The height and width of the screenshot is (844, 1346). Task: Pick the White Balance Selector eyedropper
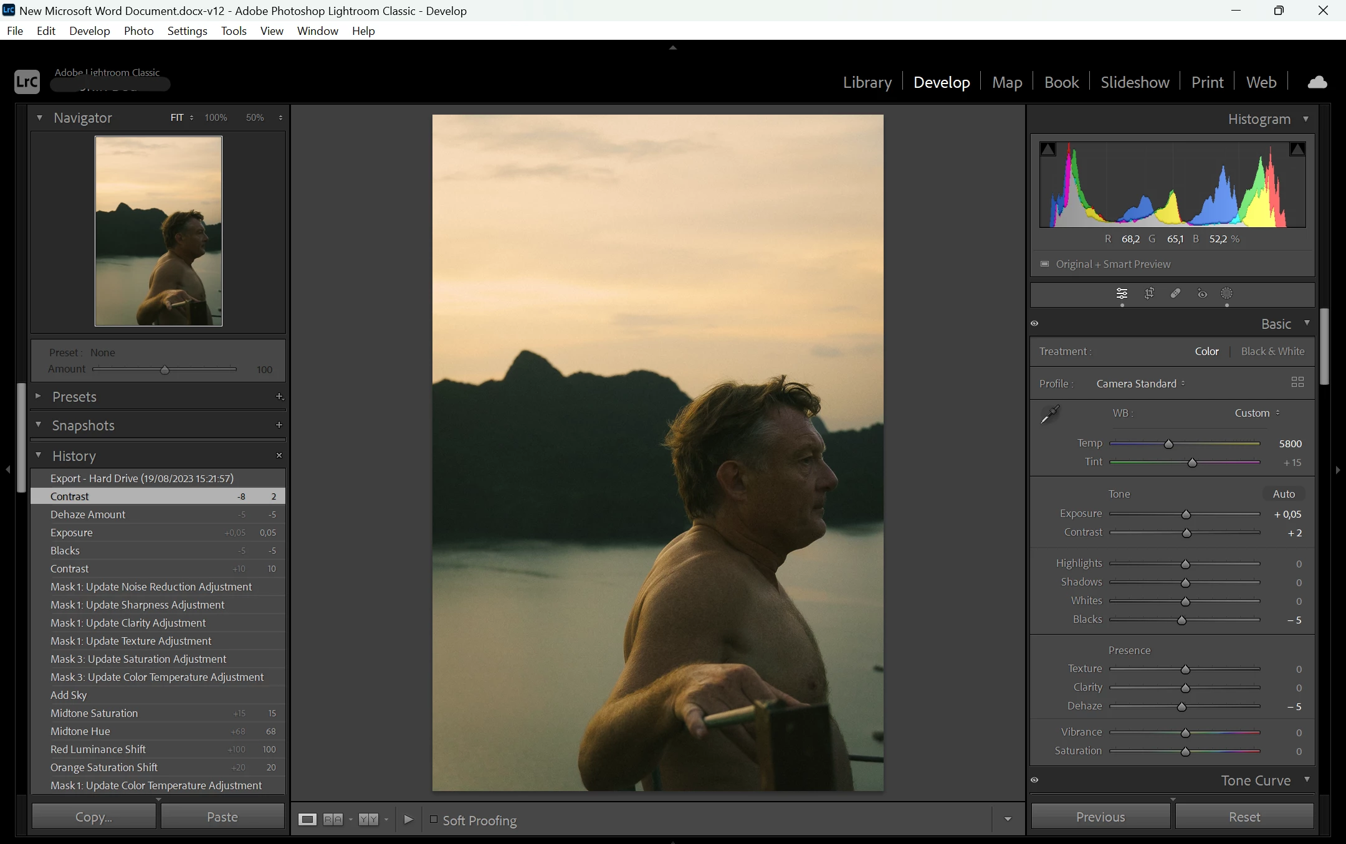point(1050,414)
